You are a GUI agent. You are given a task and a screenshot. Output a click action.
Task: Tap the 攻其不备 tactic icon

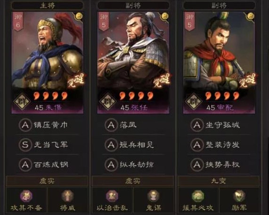pos(26,196)
